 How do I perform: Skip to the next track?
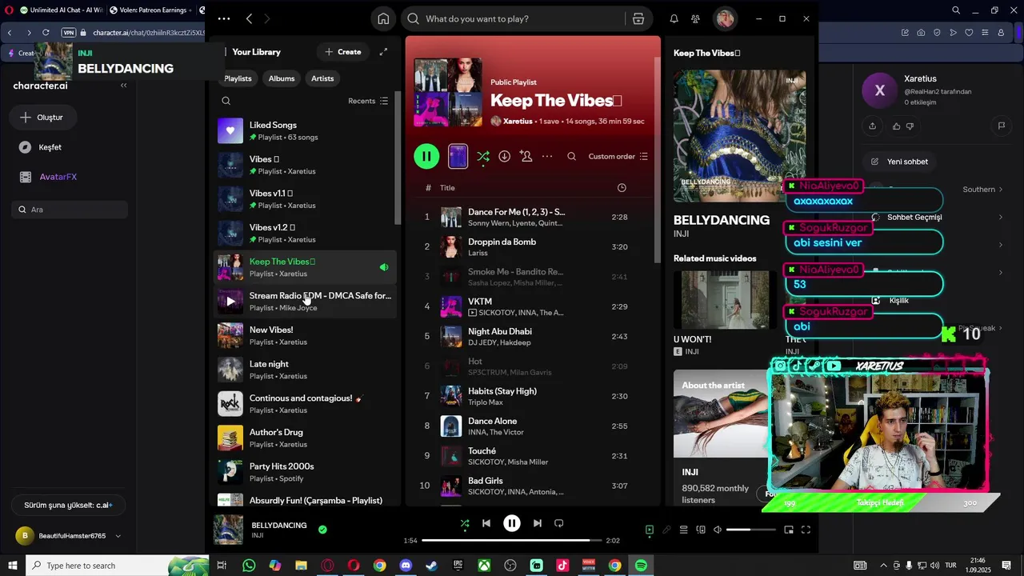[x=538, y=523]
